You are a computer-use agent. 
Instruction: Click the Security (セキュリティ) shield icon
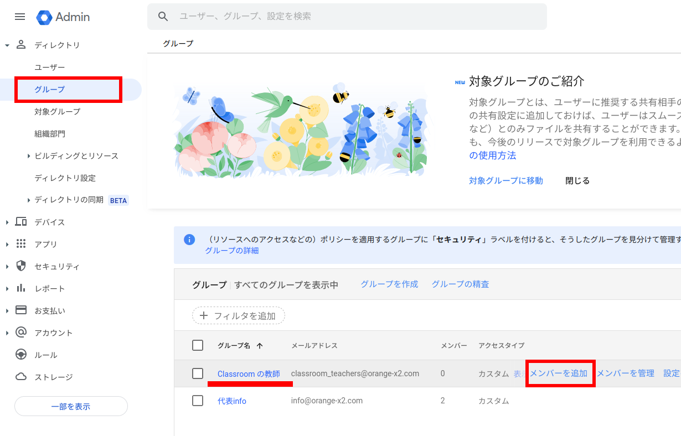pyautogui.click(x=21, y=266)
